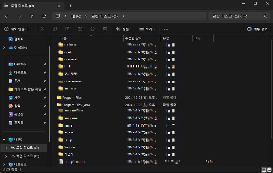The image size is (273, 173).
Task: Click the Cut scissors icon
Action: (42, 29)
